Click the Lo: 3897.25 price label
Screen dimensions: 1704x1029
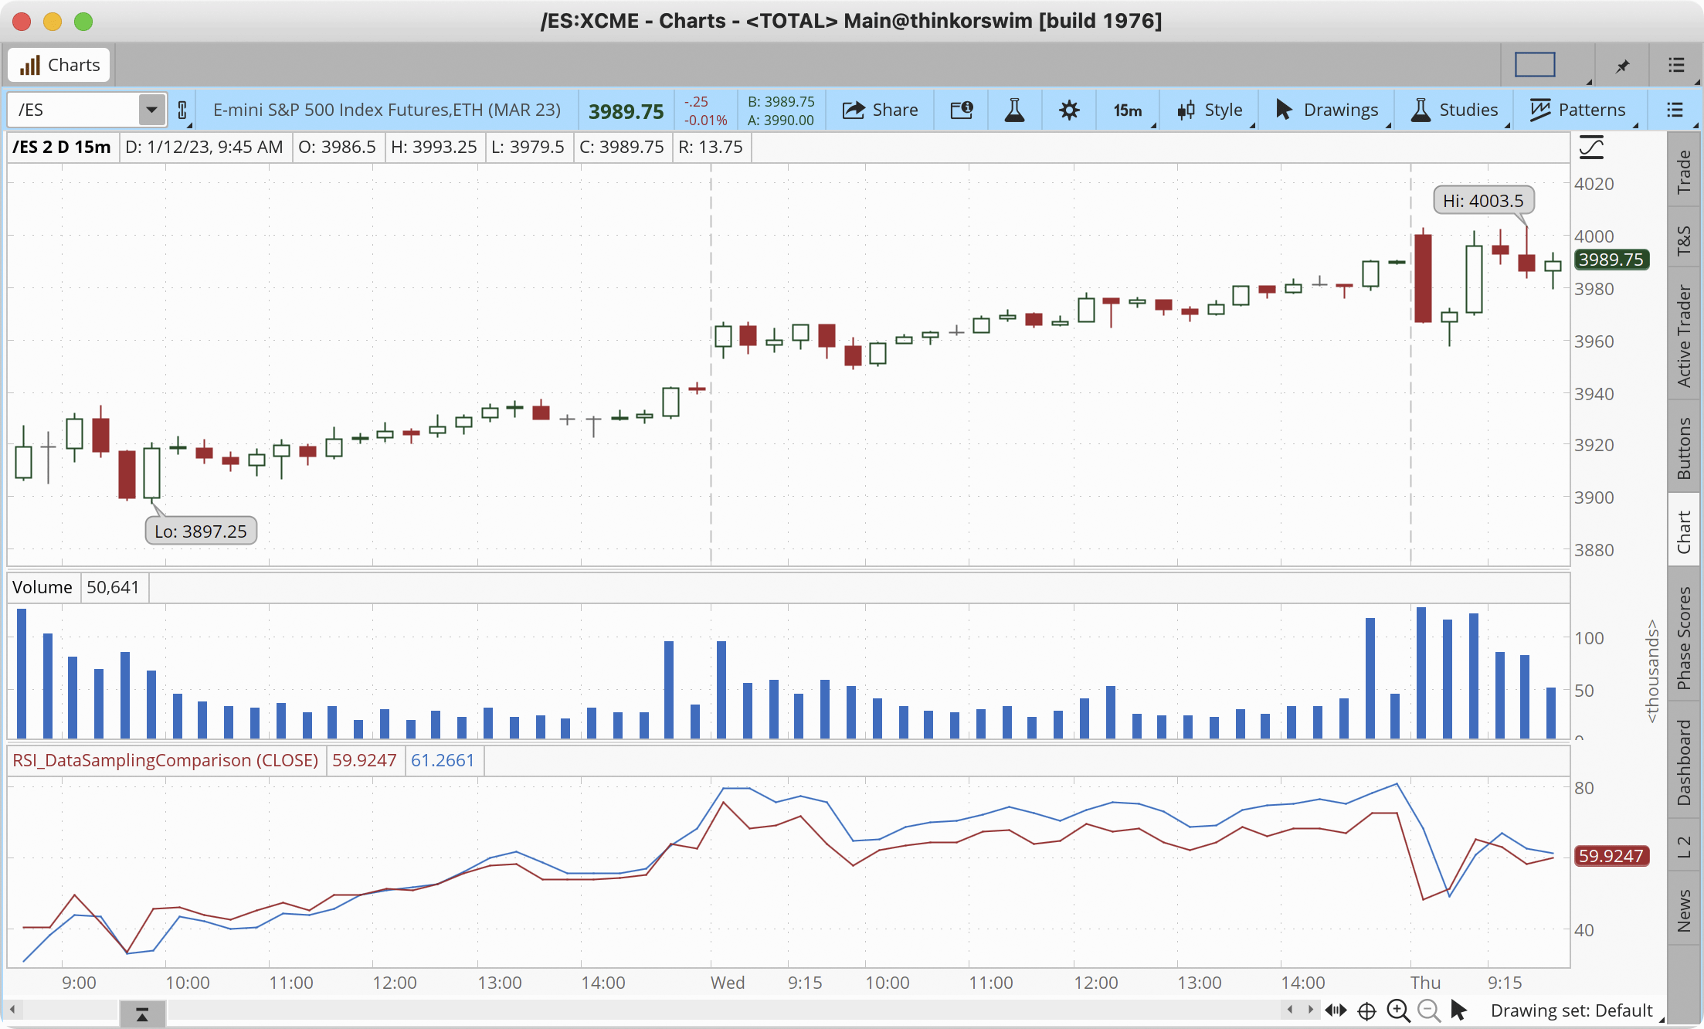(201, 531)
